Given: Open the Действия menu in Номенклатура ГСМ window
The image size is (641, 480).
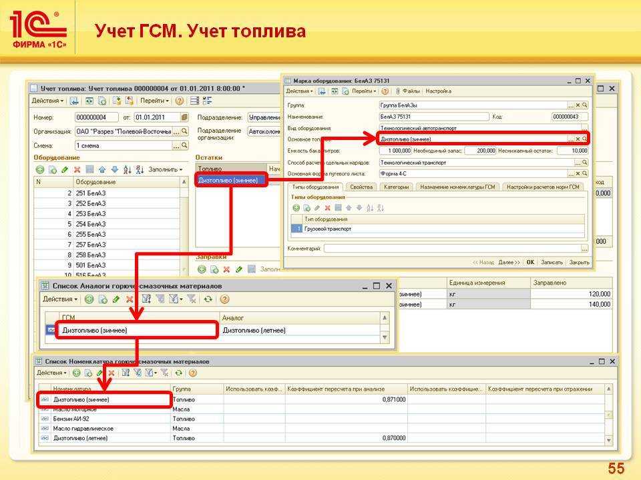Looking at the screenshot, I should point(51,373).
